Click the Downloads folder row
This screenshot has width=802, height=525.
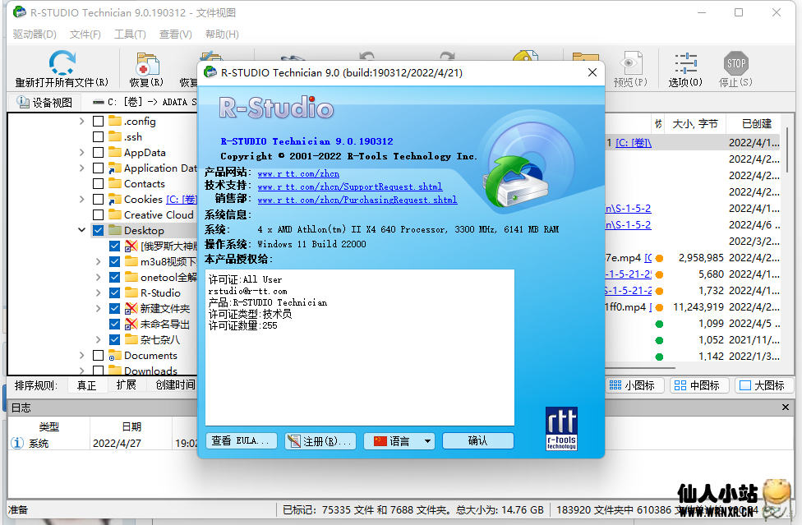(x=150, y=371)
